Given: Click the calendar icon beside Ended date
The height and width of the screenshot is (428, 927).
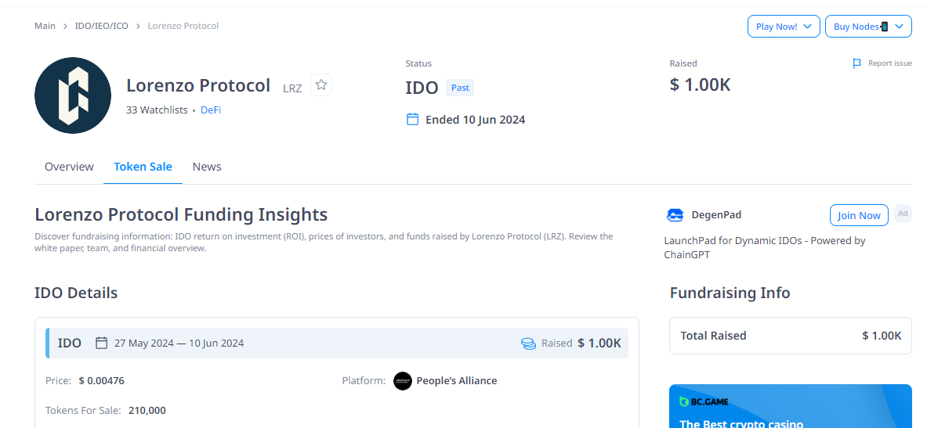Looking at the screenshot, I should click(413, 119).
